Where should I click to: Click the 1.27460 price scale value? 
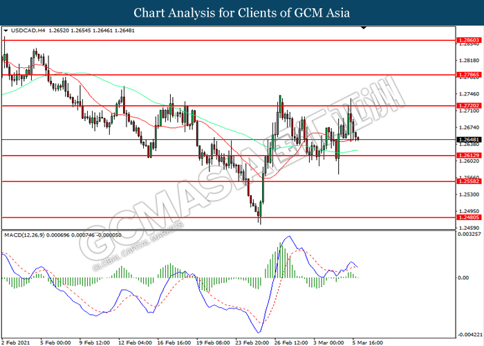tap(469, 94)
